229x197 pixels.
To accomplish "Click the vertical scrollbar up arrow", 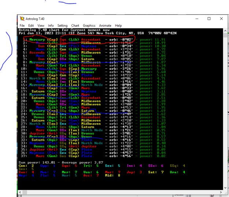I will [x=225, y=31].
